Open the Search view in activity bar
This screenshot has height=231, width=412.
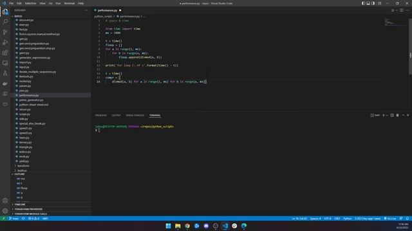point(5,22)
